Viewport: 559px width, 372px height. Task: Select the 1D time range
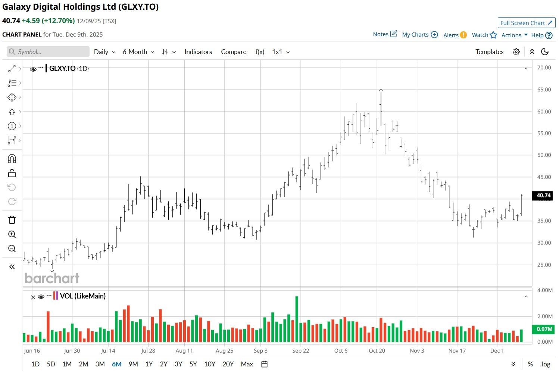pos(35,364)
